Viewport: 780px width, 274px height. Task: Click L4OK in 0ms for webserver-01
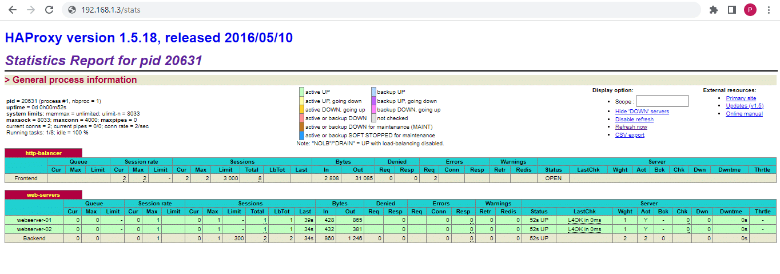(x=584, y=220)
